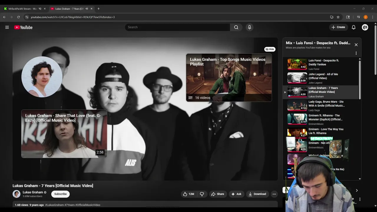Focus the YouTube search field
The image size is (377, 212).
178,27
